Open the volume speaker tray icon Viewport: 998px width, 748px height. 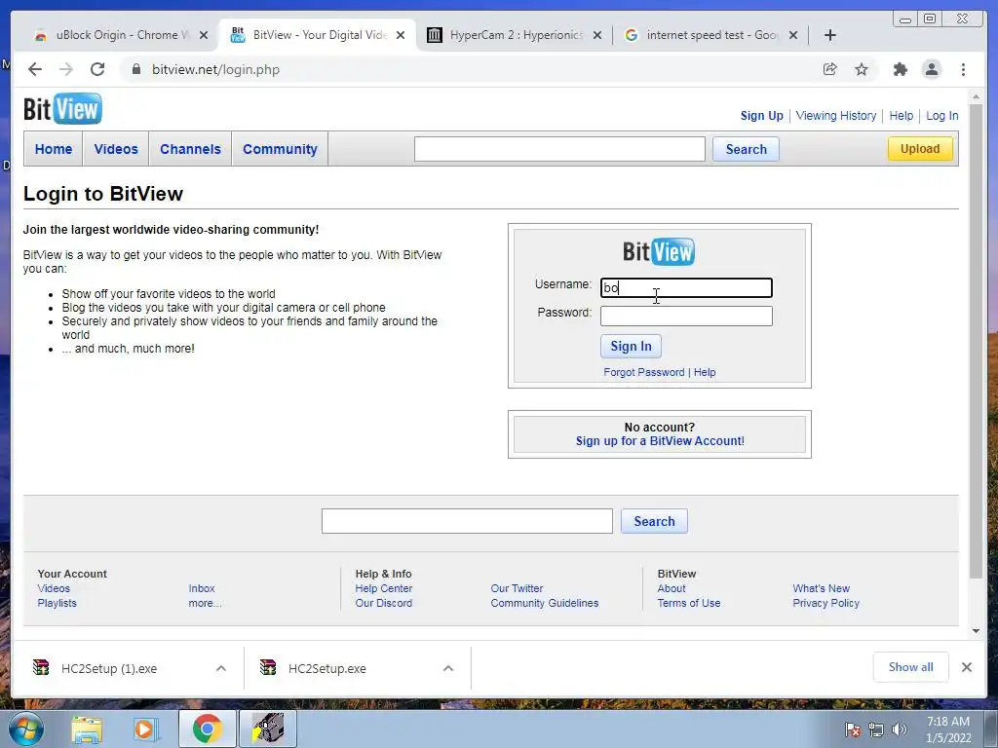pyautogui.click(x=900, y=729)
